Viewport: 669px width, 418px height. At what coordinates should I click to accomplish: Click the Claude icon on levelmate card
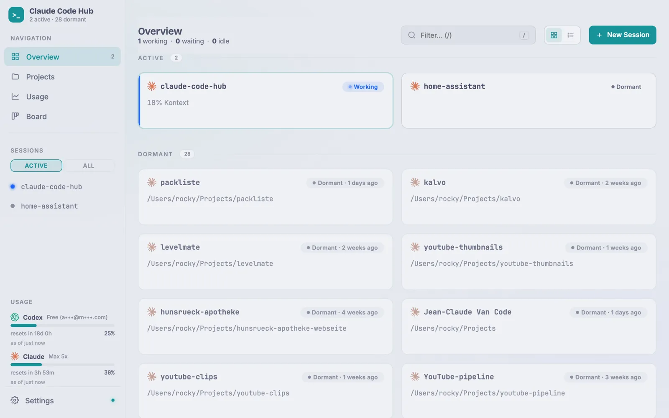point(152,247)
